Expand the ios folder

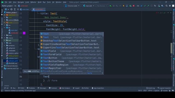point(4,25)
